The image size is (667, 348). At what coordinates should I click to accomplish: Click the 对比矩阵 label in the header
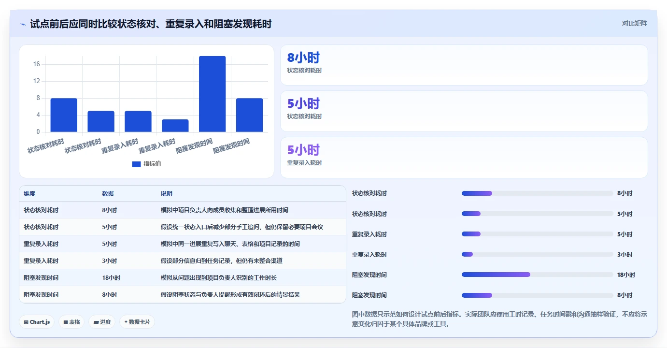tap(634, 23)
